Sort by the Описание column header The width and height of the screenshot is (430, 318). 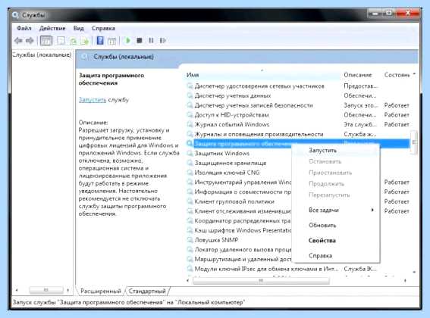point(358,75)
